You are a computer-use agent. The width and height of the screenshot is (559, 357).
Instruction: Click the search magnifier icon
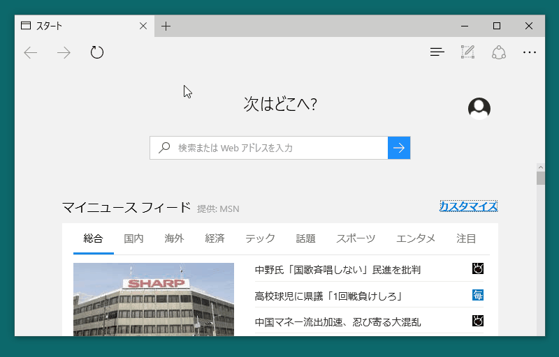164,148
